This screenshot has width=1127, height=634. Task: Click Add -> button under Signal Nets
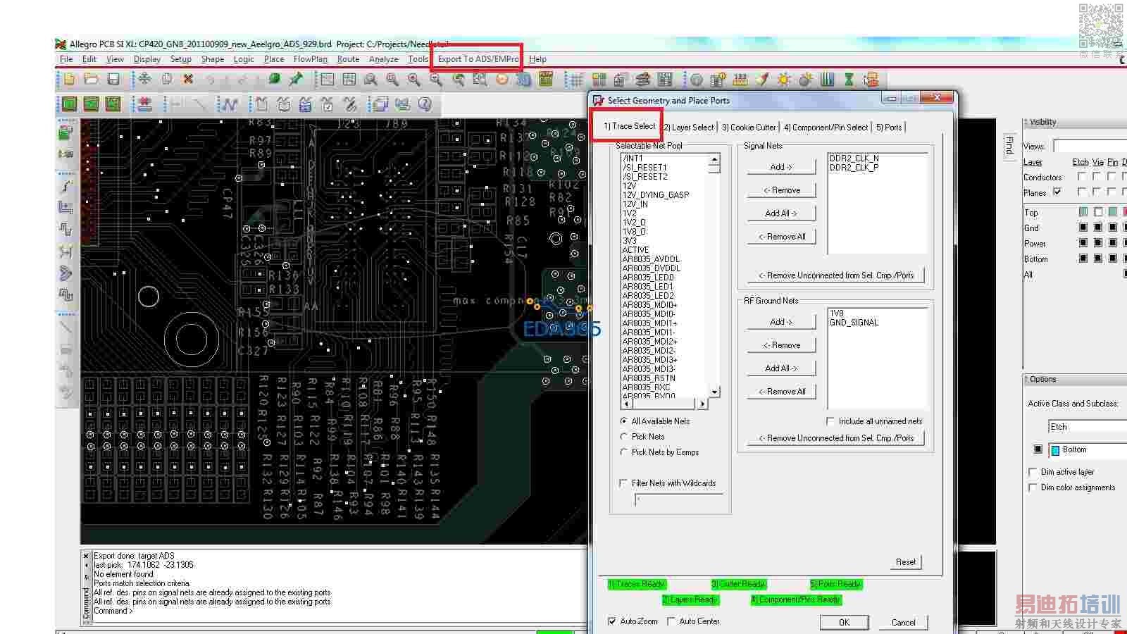click(781, 167)
